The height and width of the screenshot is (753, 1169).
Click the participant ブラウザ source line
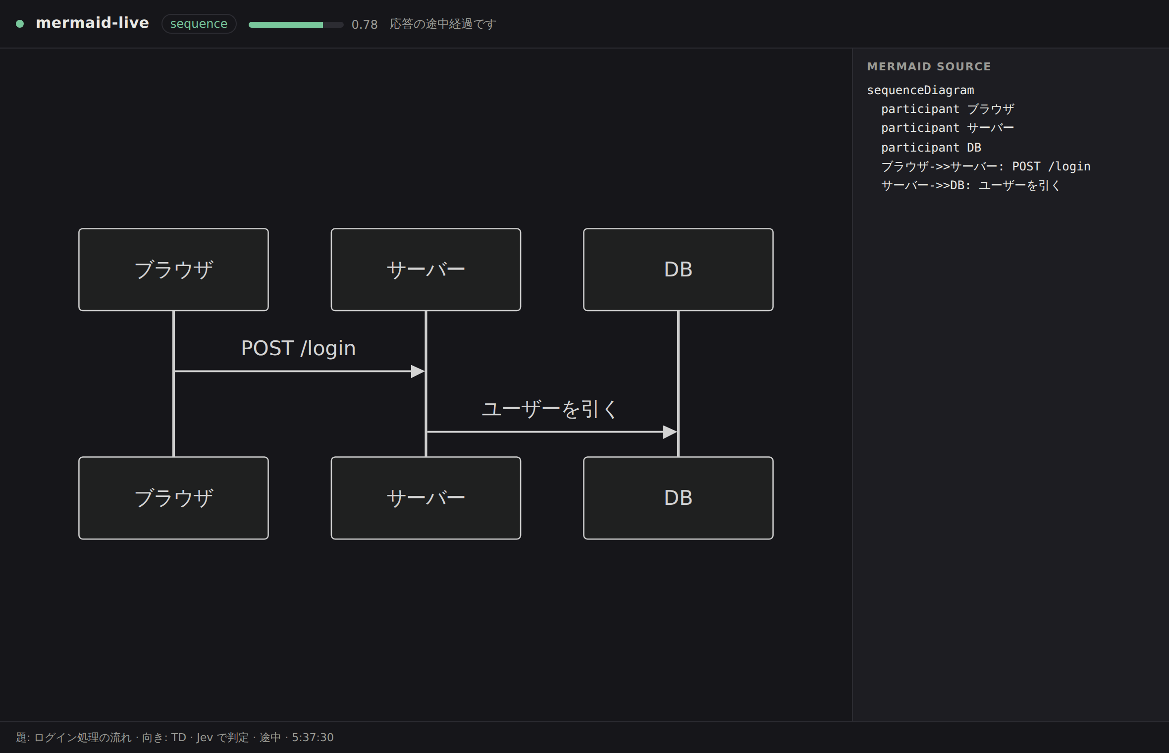[x=948, y=109]
